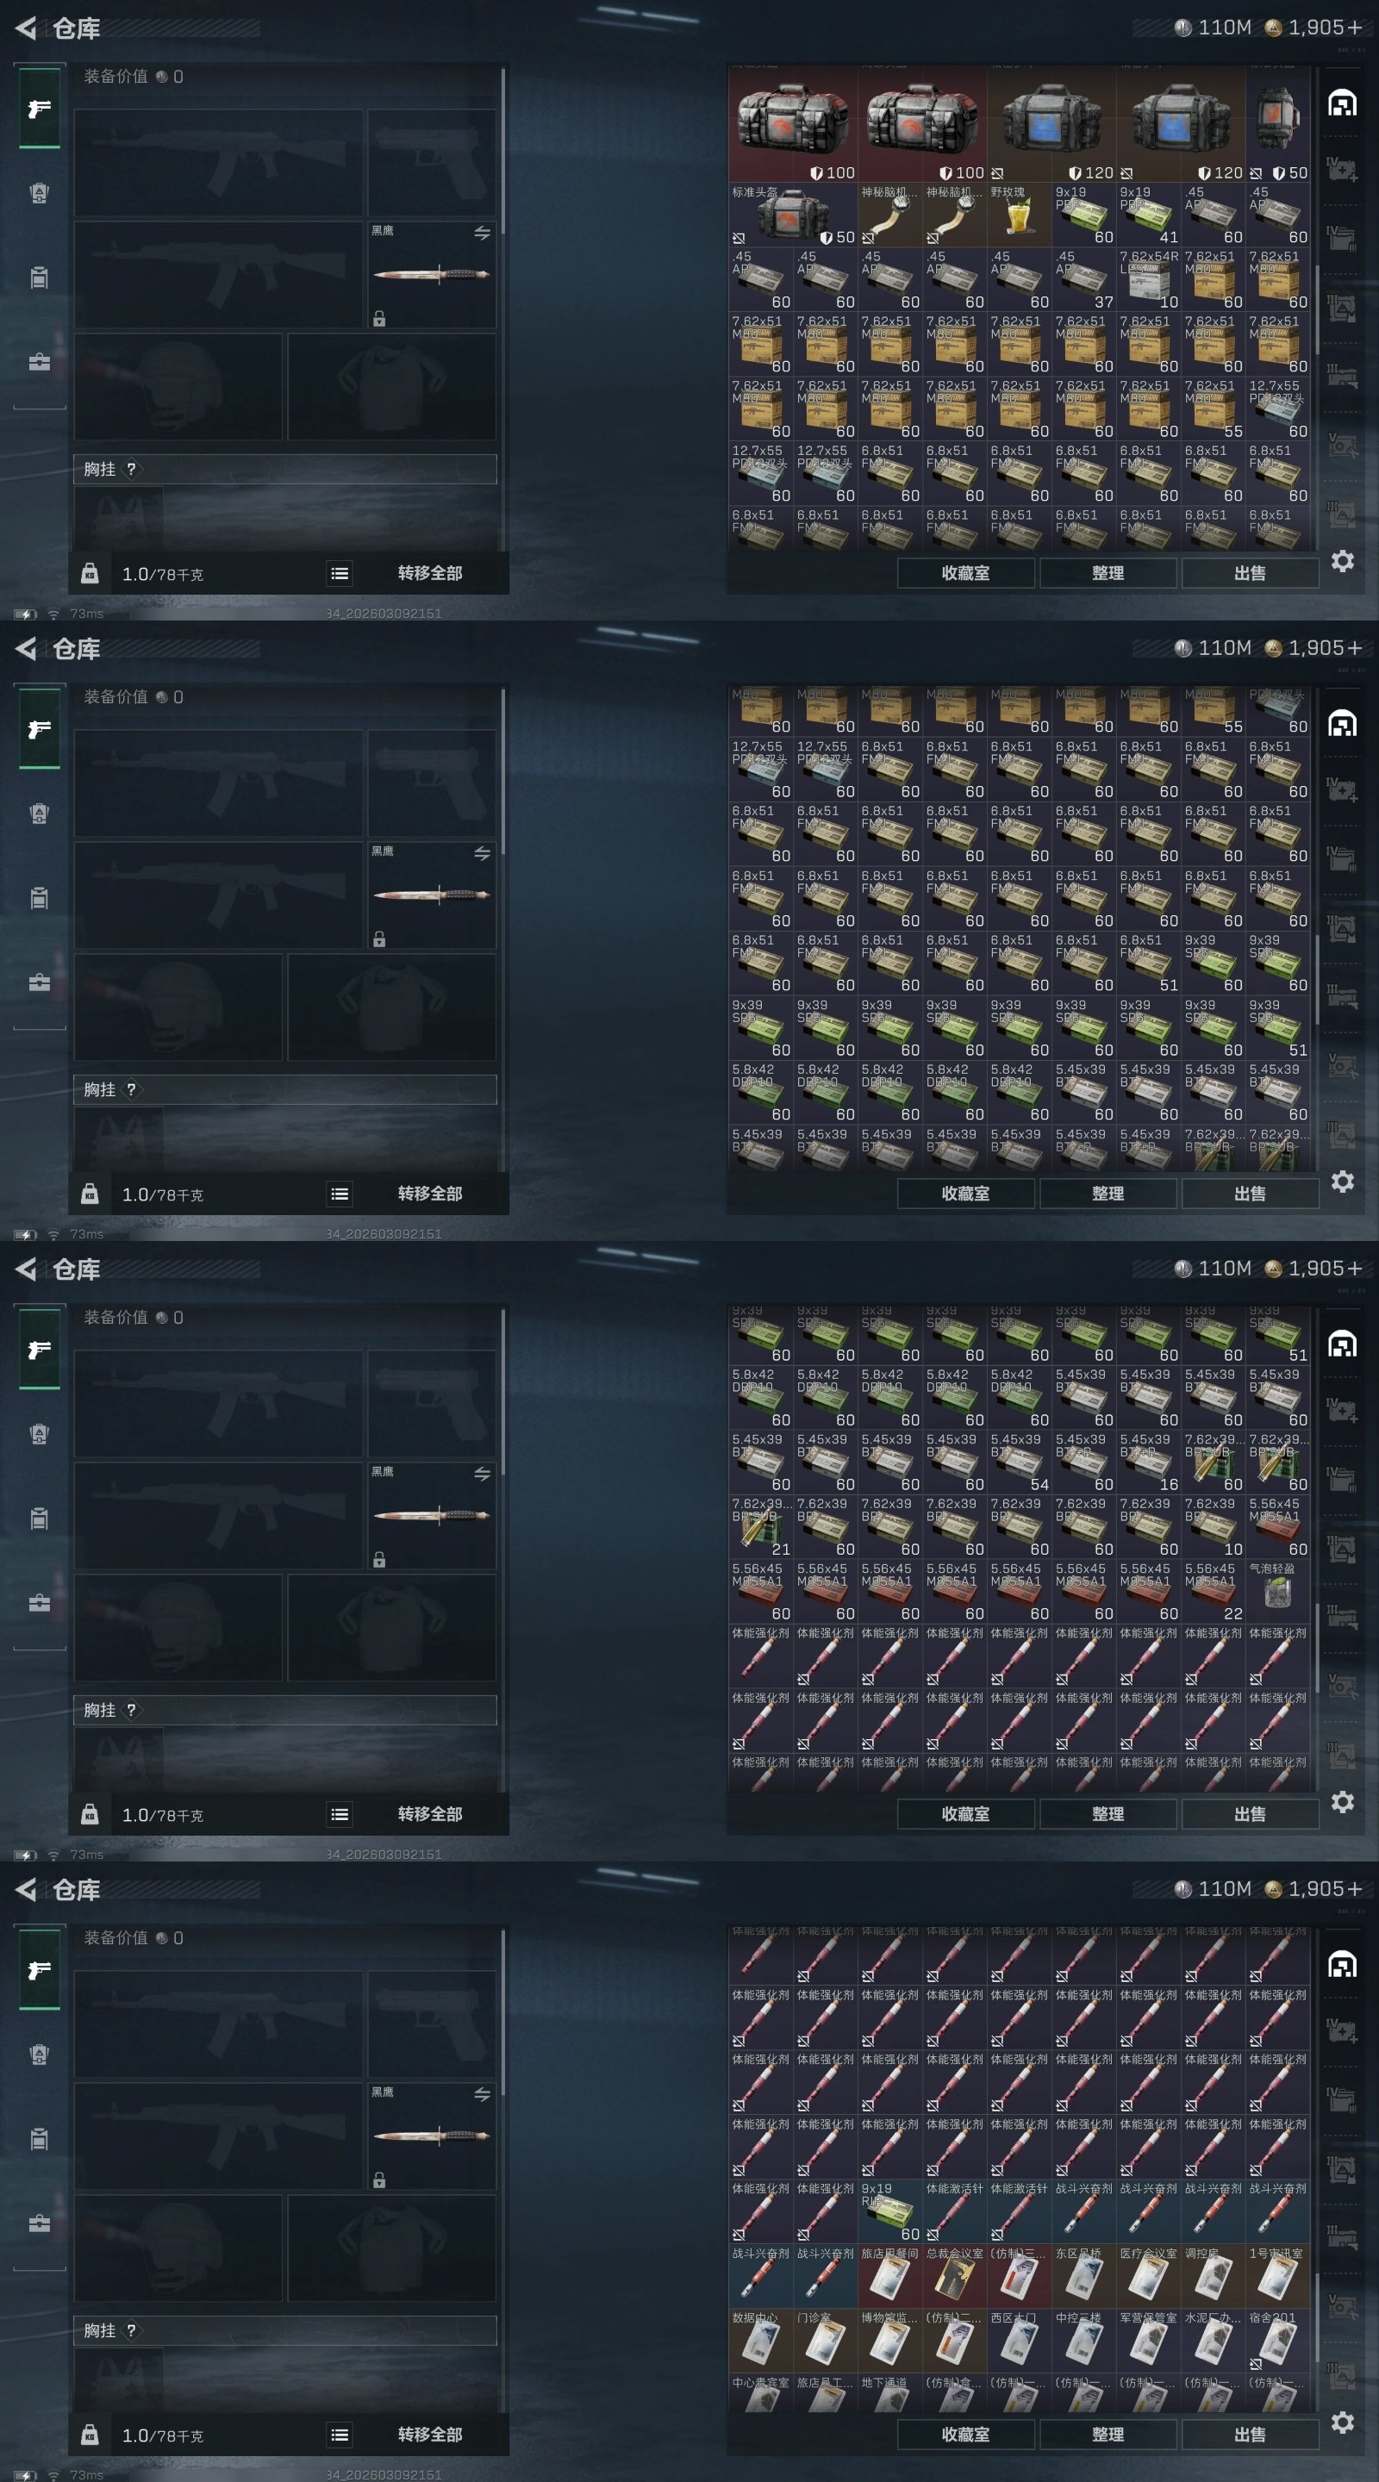This screenshot has width=1379, height=2482.
Task: Pick the .45 AP stack of 37
Action: (x=1084, y=279)
